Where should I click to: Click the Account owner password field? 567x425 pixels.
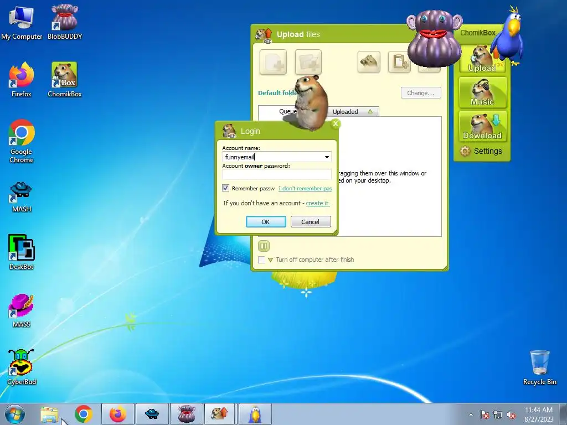[277, 174]
